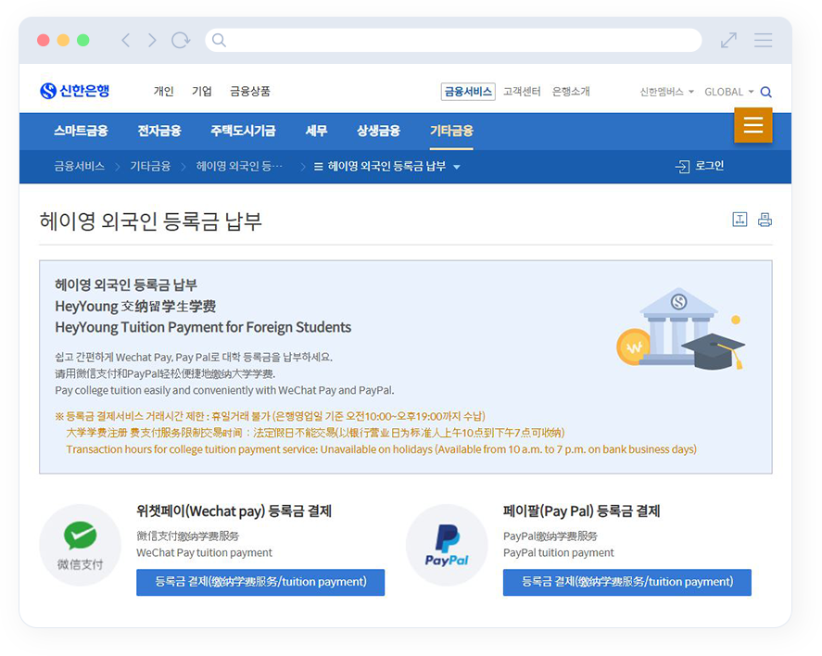Open the orange full menu button
This screenshot has width=822, height=656.
[x=752, y=125]
